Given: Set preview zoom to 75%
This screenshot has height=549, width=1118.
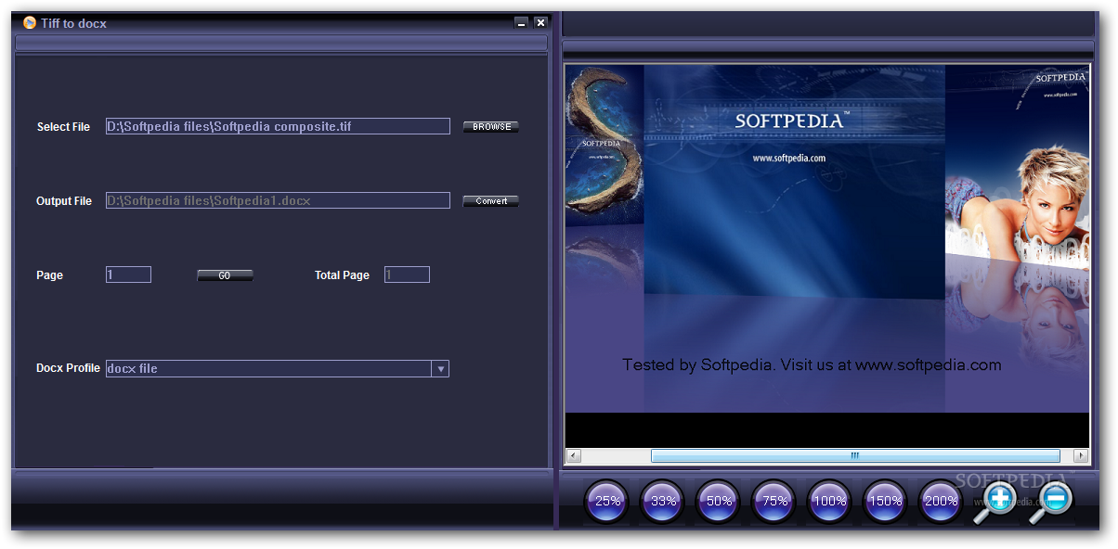Looking at the screenshot, I should pyautogui.click(x=774, y=501).
